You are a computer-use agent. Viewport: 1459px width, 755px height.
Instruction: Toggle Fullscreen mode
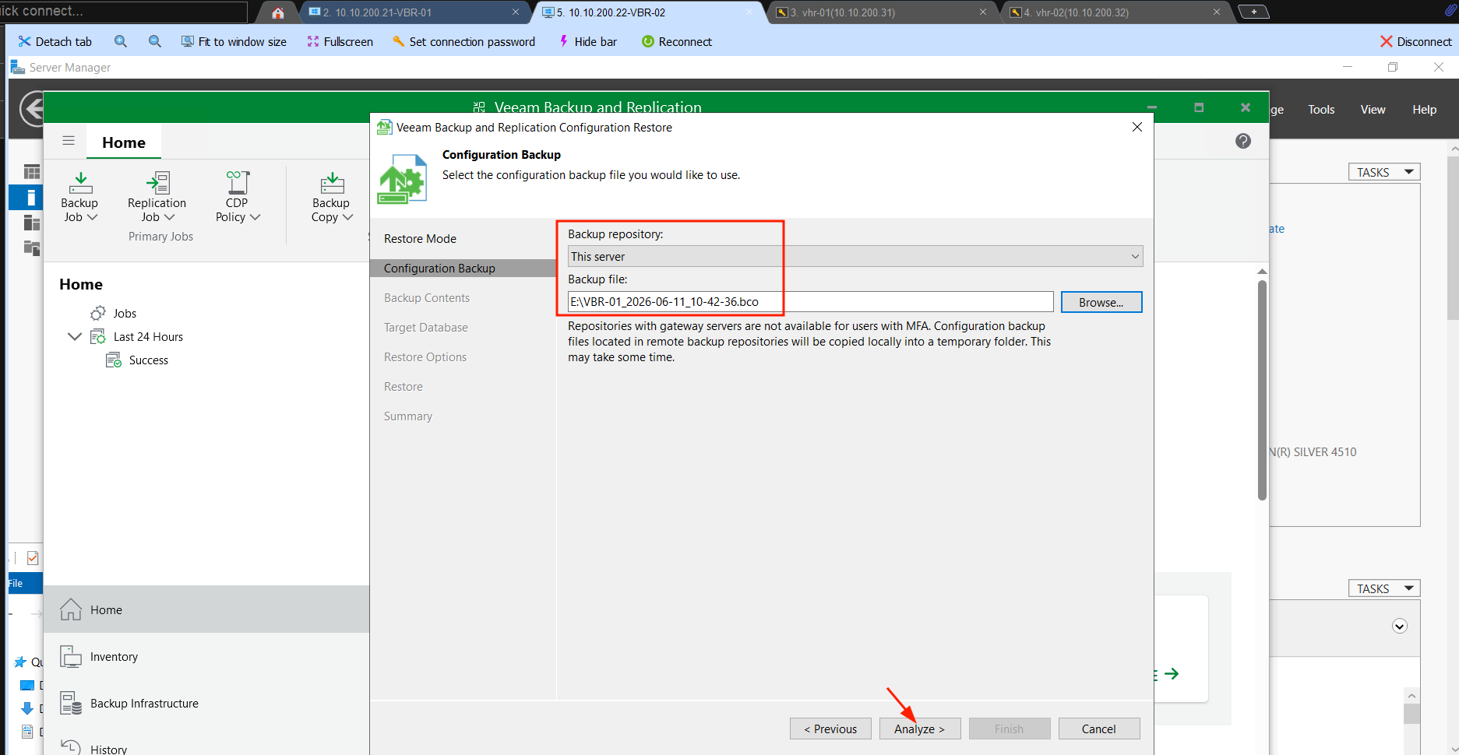340,41
